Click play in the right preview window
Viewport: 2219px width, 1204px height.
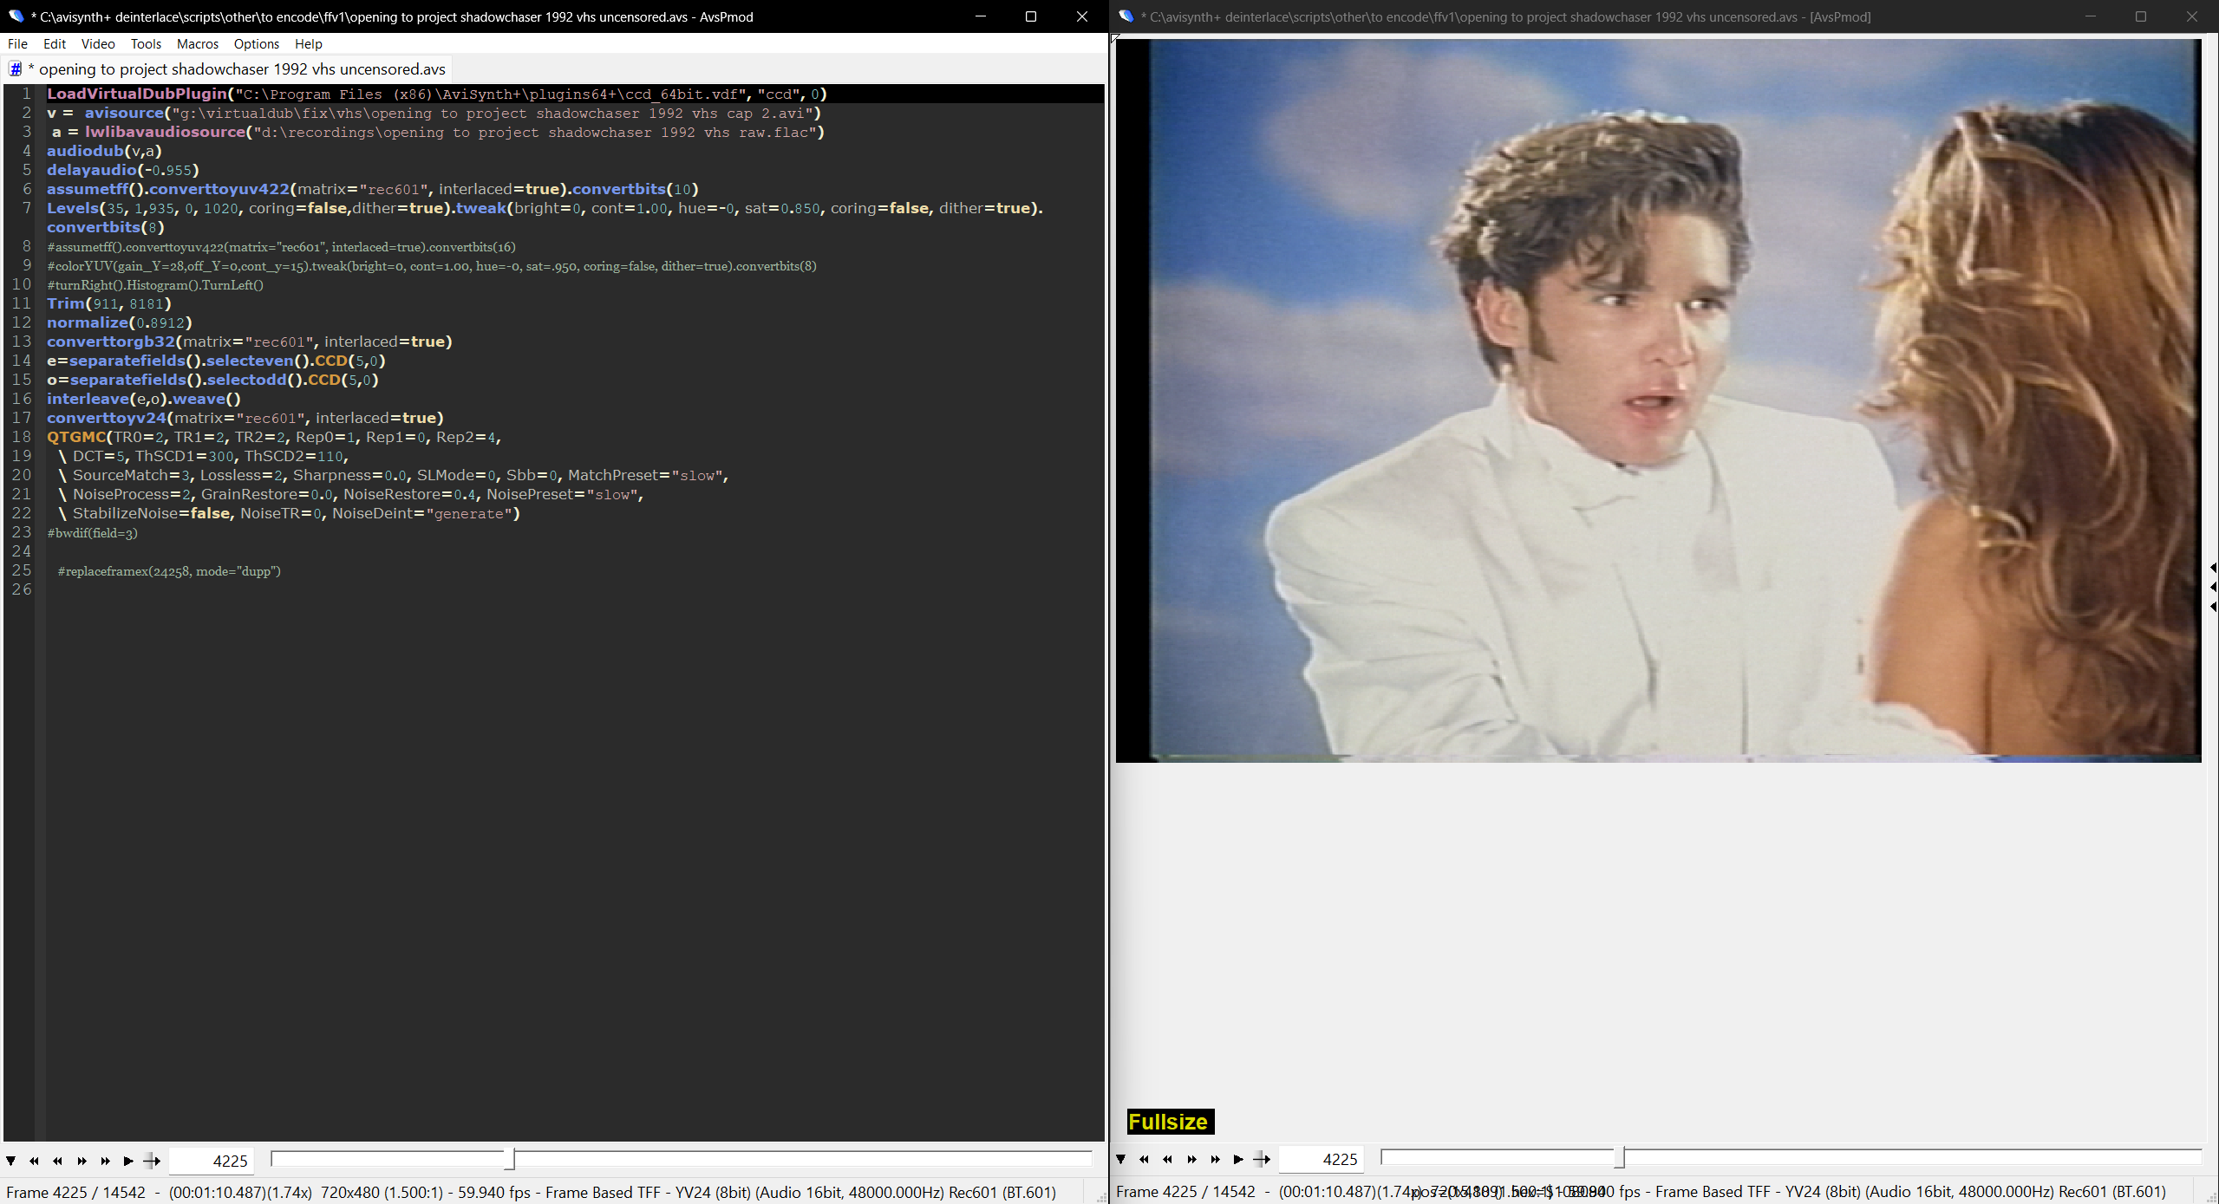click(x=1238, y=1160)
